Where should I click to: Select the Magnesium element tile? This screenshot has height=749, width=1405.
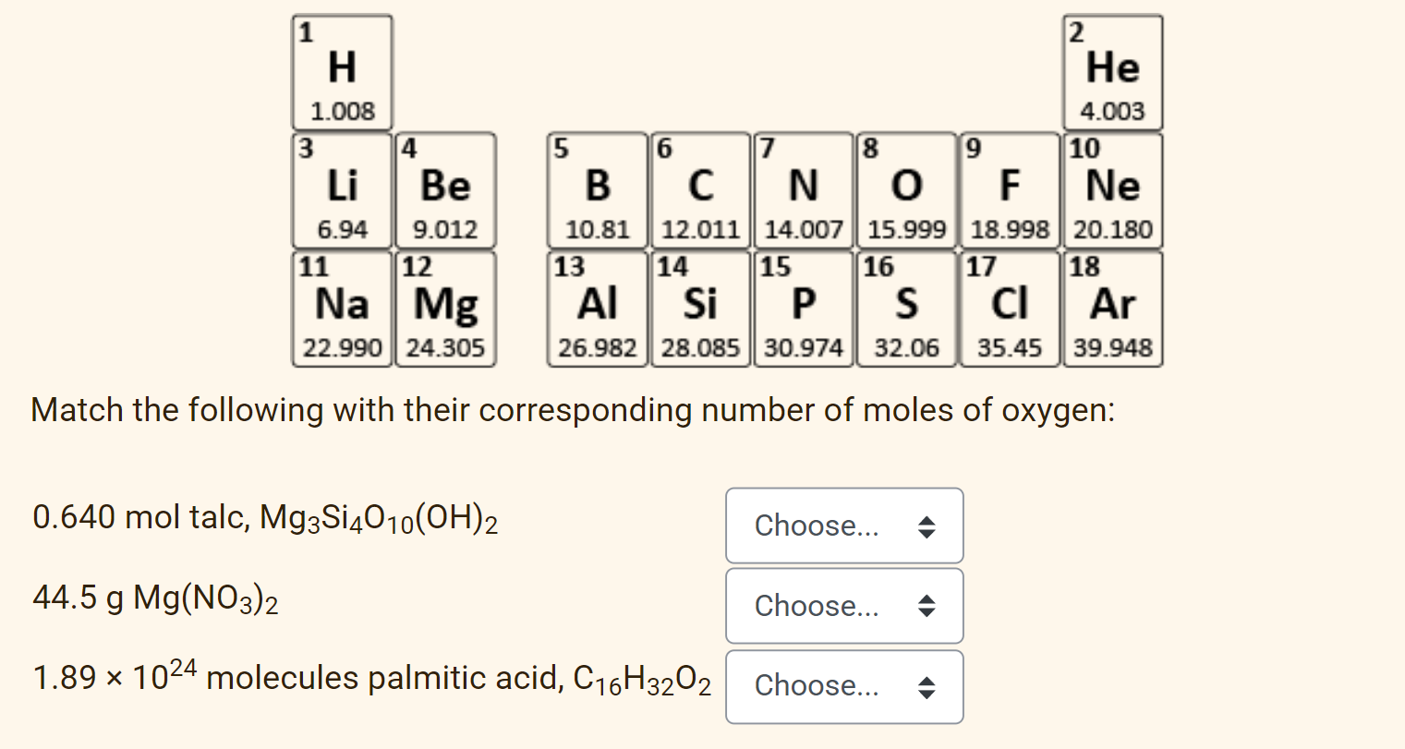coord(445,308)
